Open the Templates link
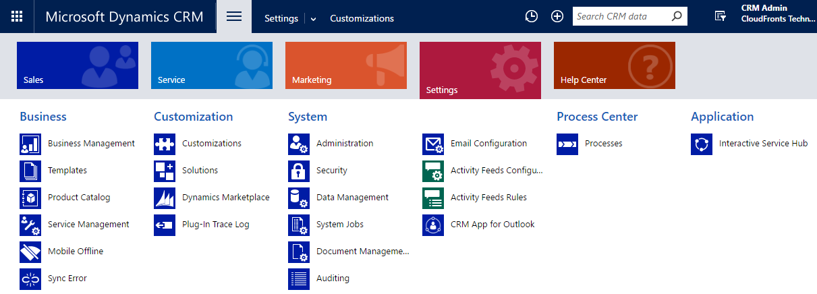The image size is (817, 294). 67,171
